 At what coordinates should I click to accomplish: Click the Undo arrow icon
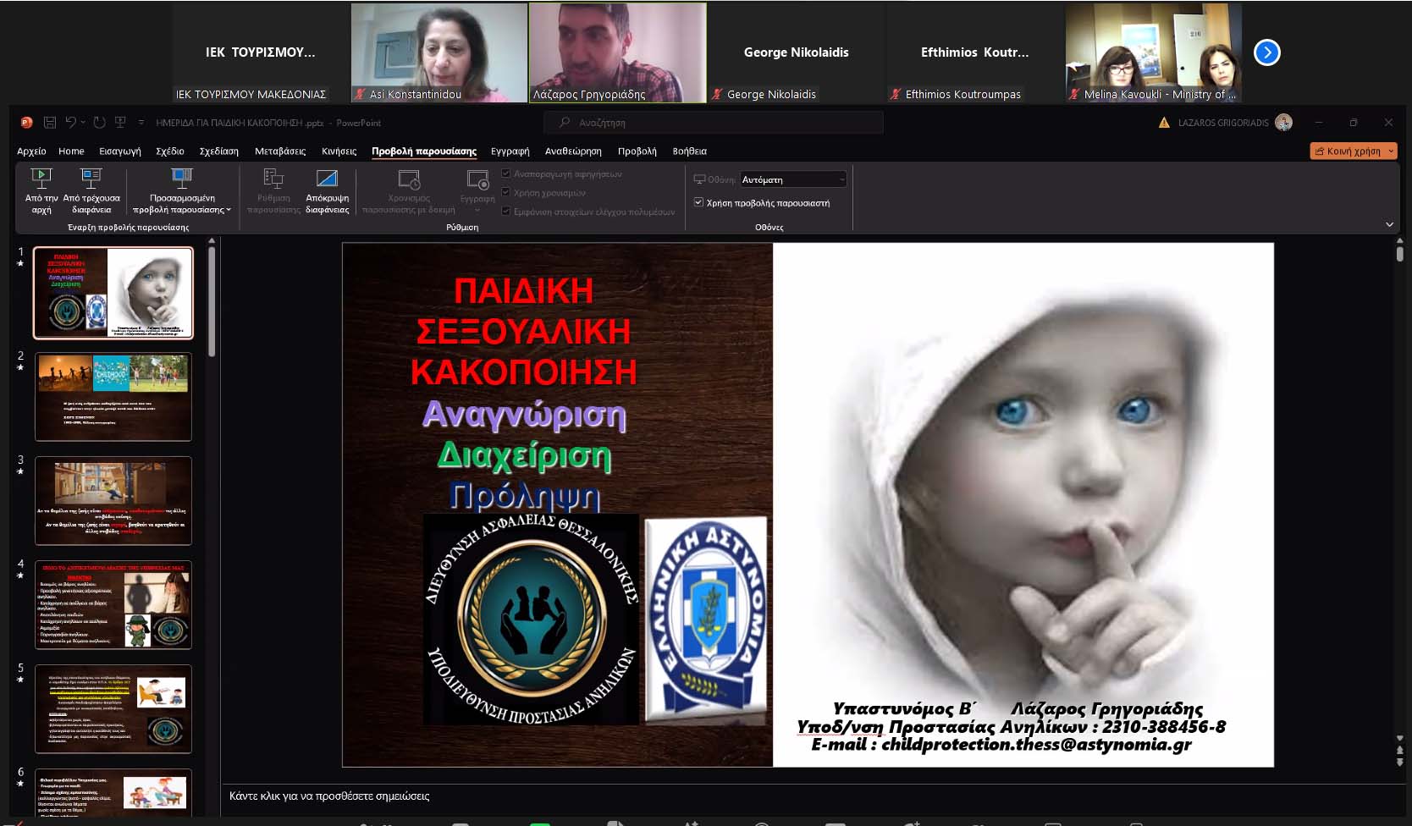[71, 123]
